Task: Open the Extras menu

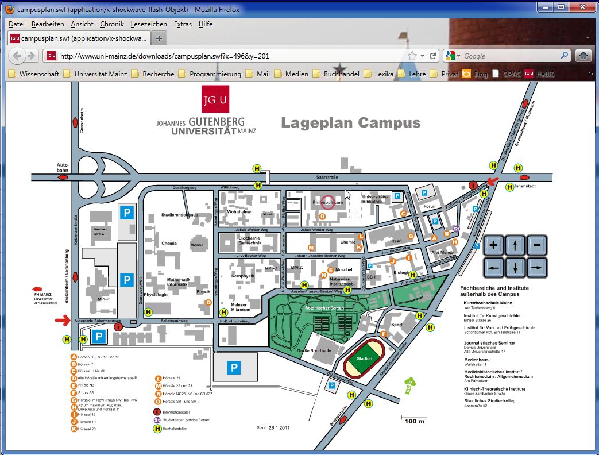Action: (x=183, y=24)
